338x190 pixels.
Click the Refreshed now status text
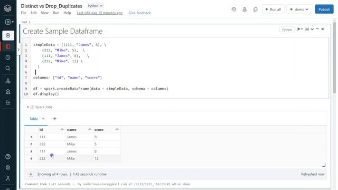pyautogui.click(x=313, y=174)
